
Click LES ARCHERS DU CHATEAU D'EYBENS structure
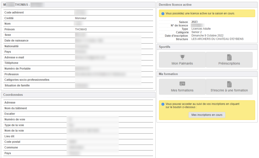(217, 39)
